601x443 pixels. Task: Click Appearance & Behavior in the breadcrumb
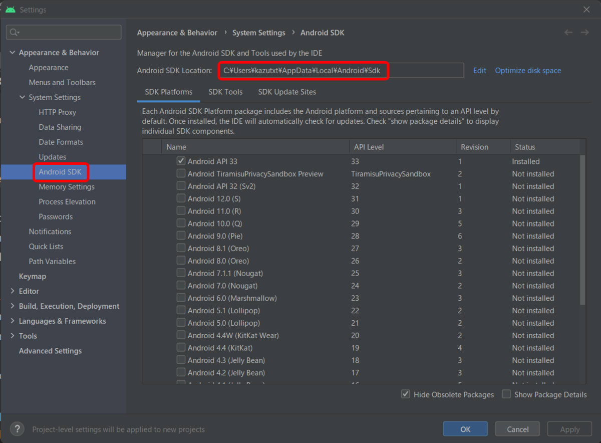click(x=177, y=33)
